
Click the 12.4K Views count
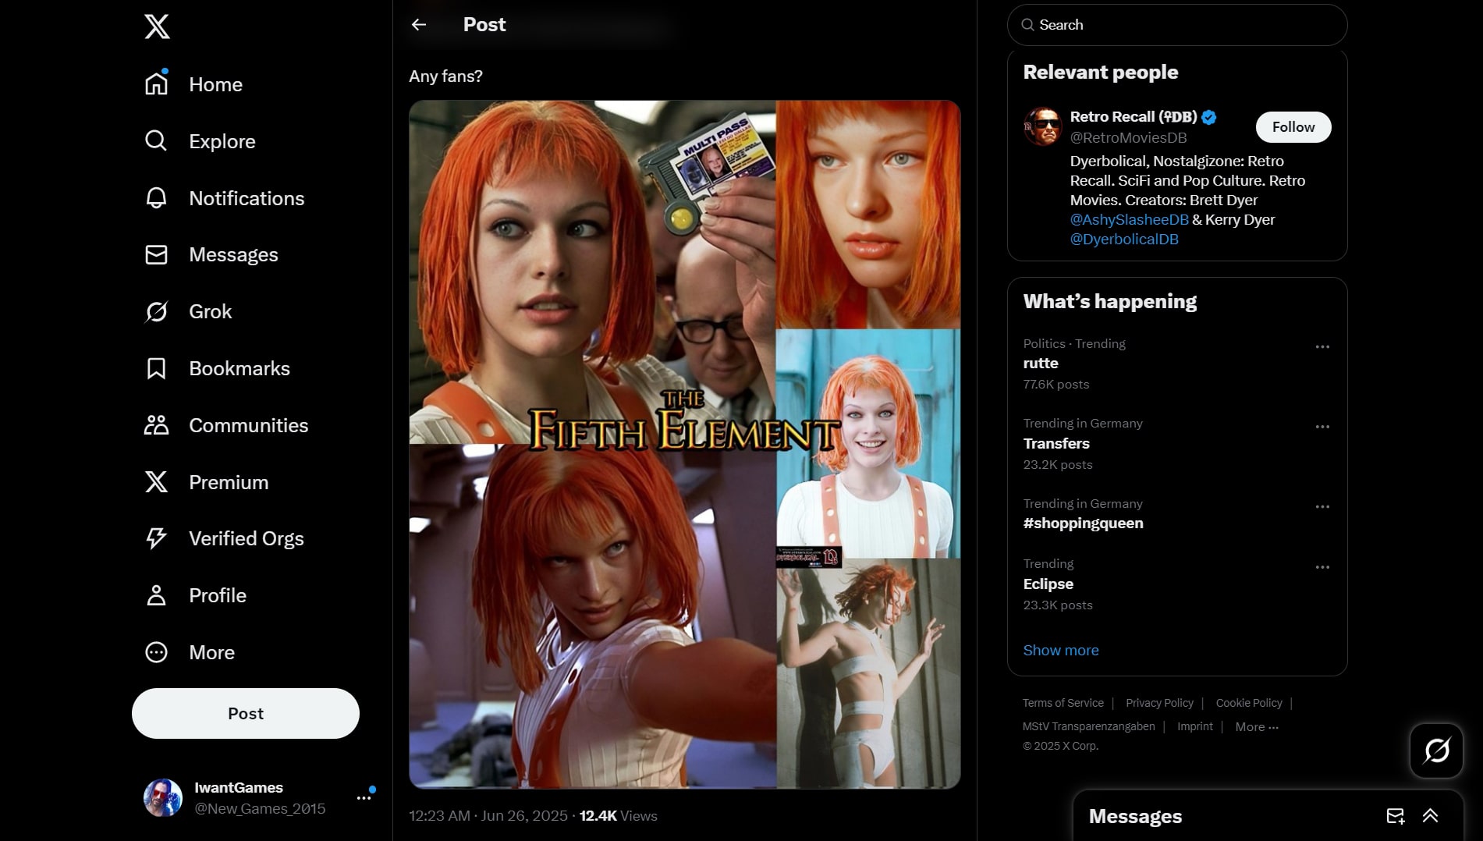619,816
